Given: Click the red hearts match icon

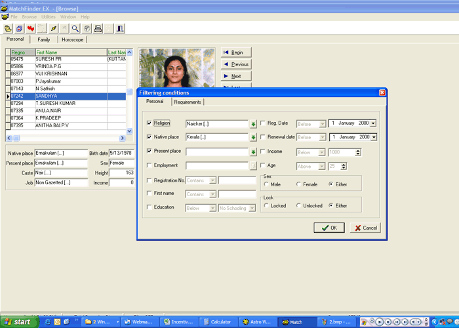Looking at the screenshot, I should 30,28.
